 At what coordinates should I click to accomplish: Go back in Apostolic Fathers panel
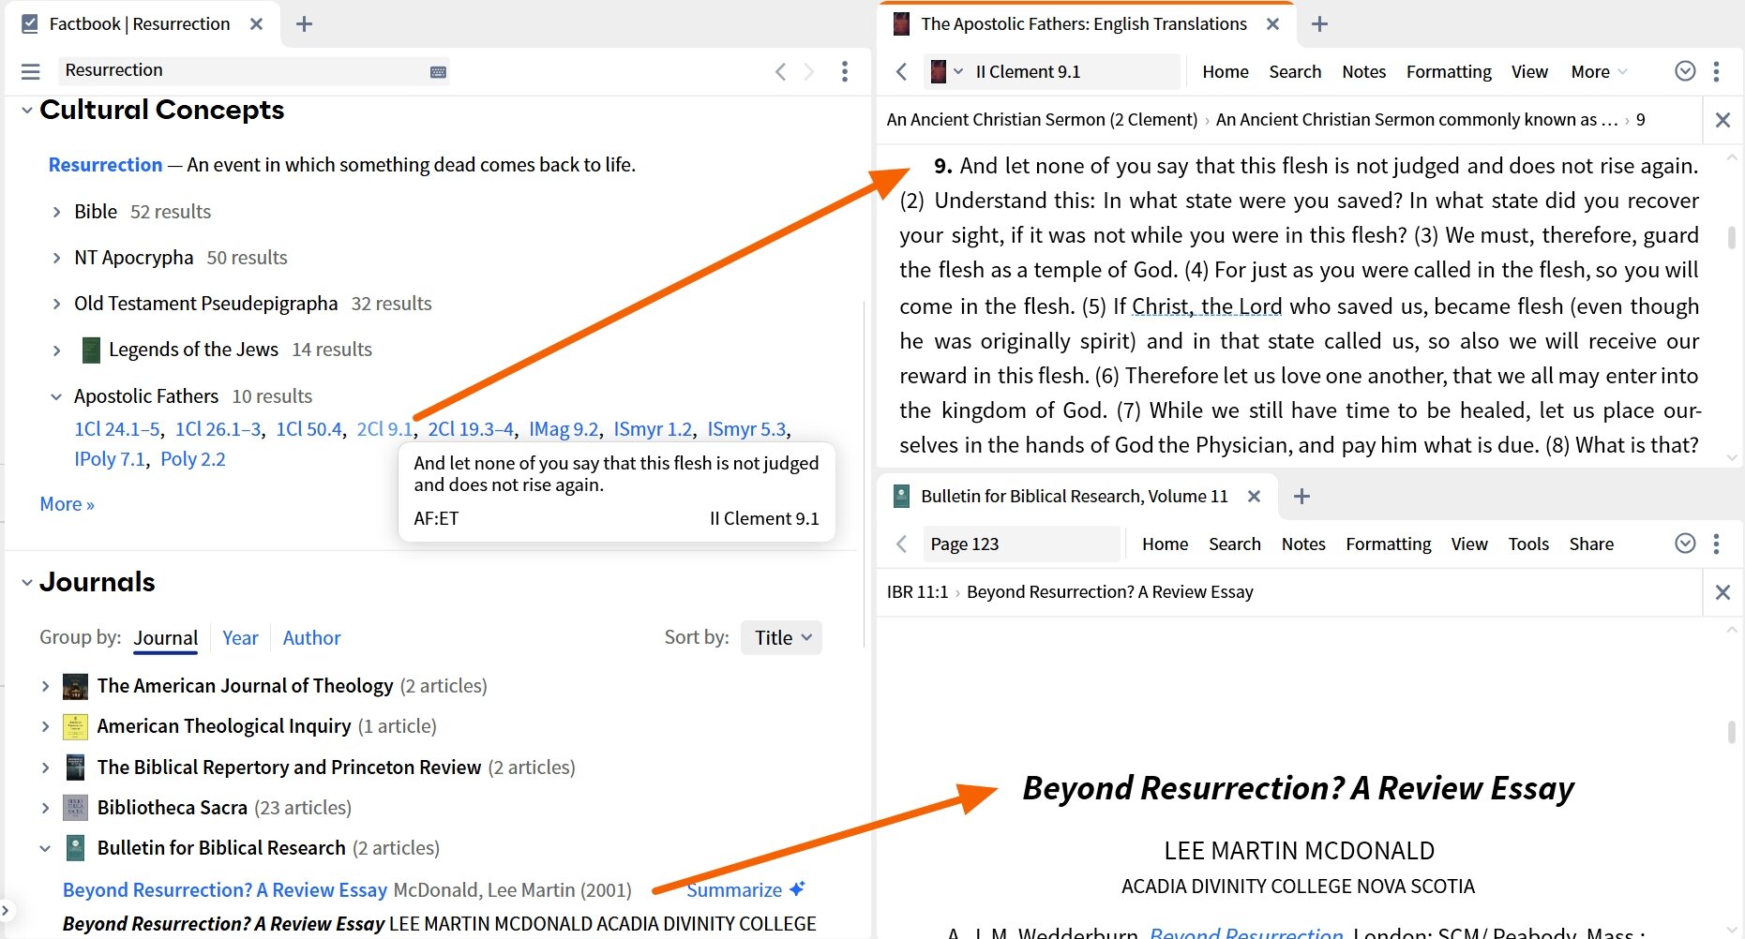pyautogui.click(x=901, y=71)
